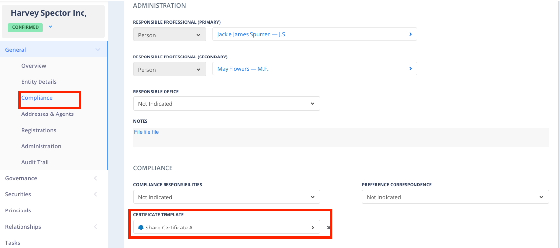Expand the Governance section
Screen dimensions: 560x248
(96, 178)
